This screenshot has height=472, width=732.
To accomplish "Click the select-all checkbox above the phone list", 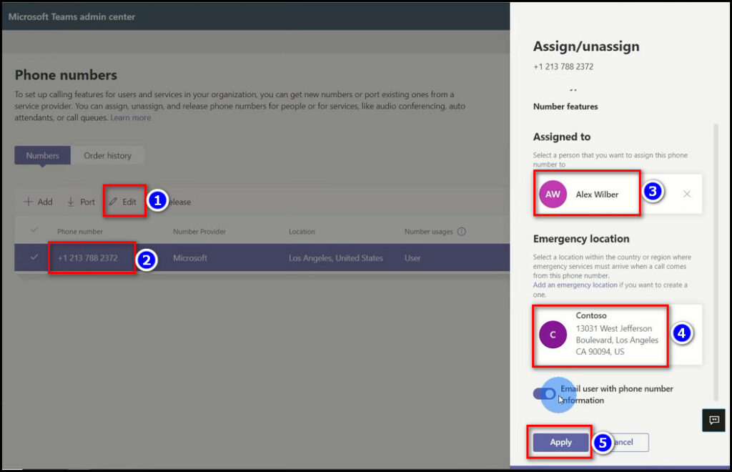I will tap(34, 232).
